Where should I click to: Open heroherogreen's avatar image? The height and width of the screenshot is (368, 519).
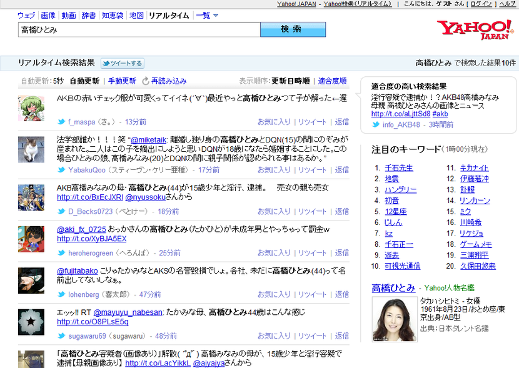pyautogui.click(x=31, y=239)
